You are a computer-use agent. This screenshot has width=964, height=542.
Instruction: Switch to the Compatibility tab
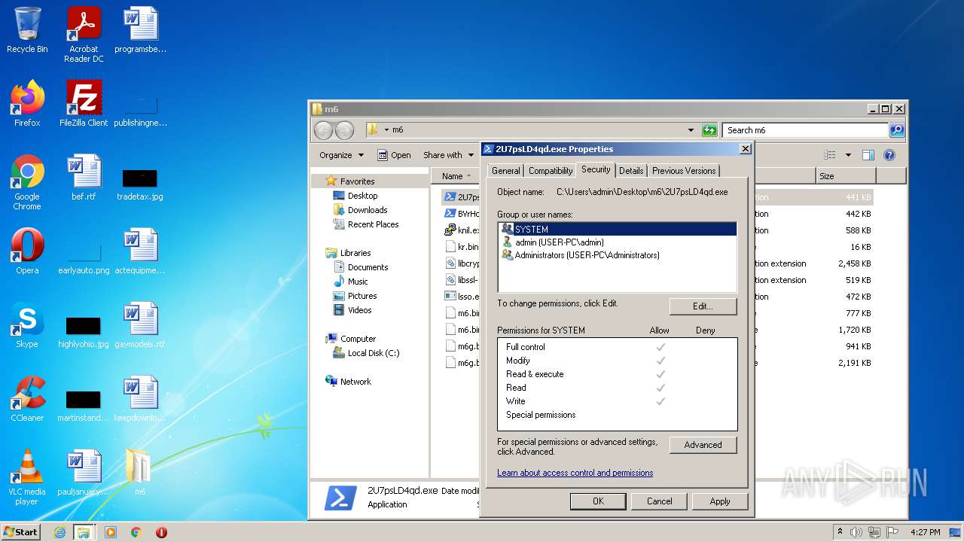tap(551, 171)
